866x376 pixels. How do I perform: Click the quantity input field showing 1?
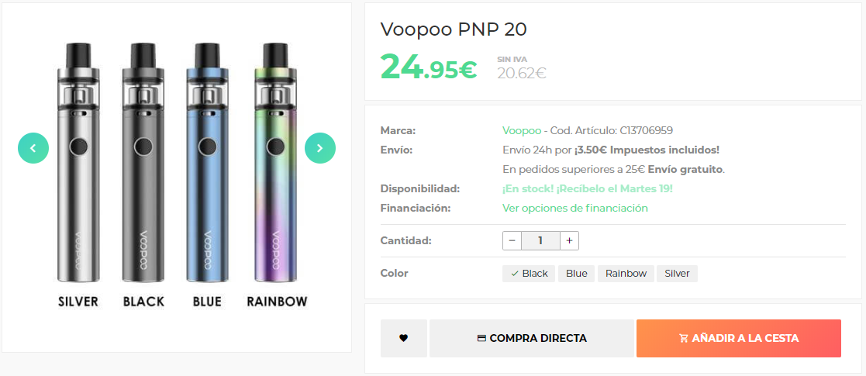click(x=540, y=241)
